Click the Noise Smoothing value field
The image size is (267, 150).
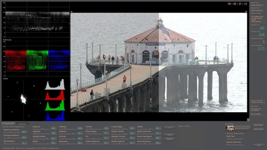[x=158, y=143]
